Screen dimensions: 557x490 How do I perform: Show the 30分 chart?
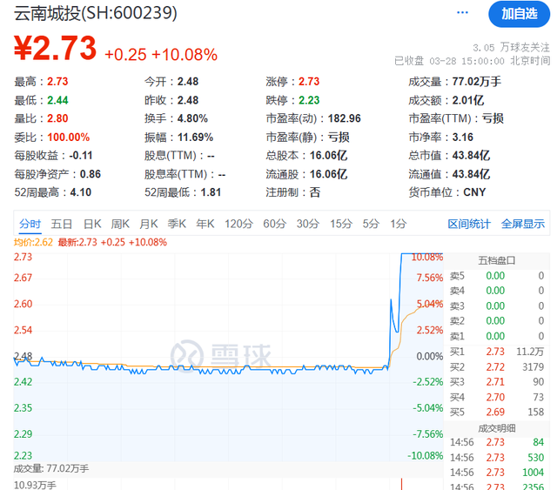point(308,224)
